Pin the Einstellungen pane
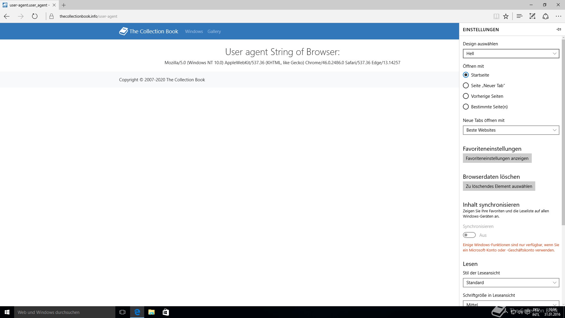Screen dimensions: 565x318 559,29
